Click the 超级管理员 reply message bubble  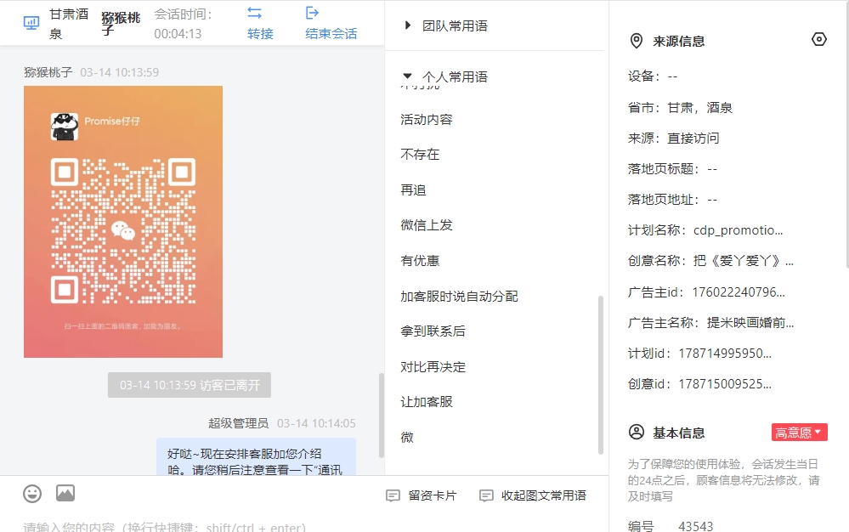[256, 456]
